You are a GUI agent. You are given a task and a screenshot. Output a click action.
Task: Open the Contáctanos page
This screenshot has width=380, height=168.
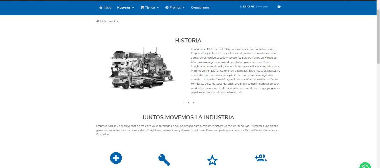(200, 8)
